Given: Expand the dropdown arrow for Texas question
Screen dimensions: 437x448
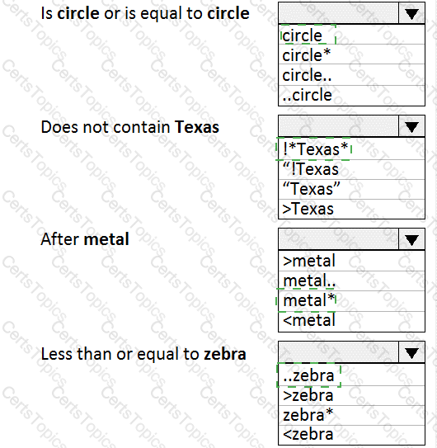Looking at the screenshot, I should tap(411, 126).
